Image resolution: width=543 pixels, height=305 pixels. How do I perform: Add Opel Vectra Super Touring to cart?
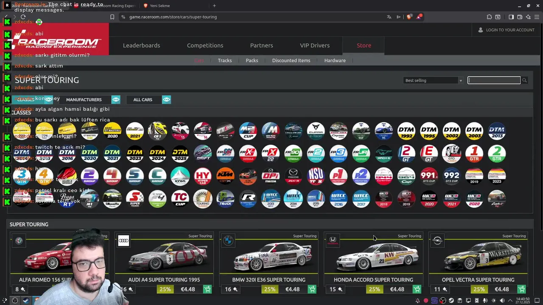pyautogui.click(x=522, y=289)
